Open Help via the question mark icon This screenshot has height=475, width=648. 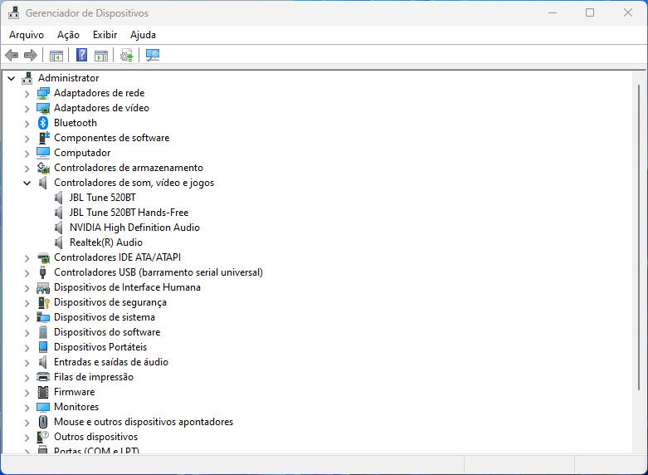(82, 55)
